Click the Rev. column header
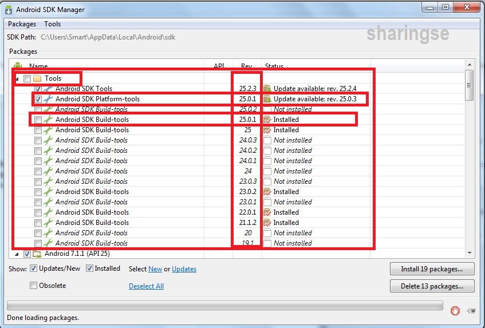485x328 pixels. (x=247, y=66)
